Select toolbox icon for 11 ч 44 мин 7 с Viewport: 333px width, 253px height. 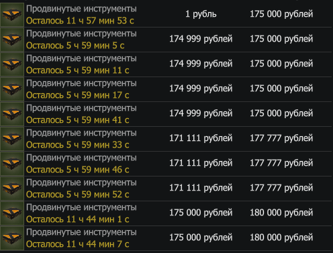click(x=12, y=238)
